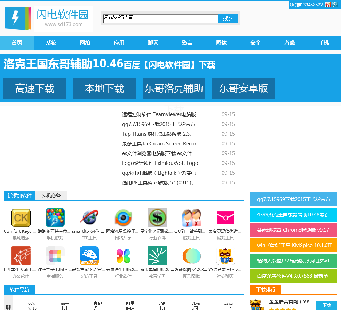
Task: Click the 春雨医生电脑版 colorful petals icon
Action: 123,256
